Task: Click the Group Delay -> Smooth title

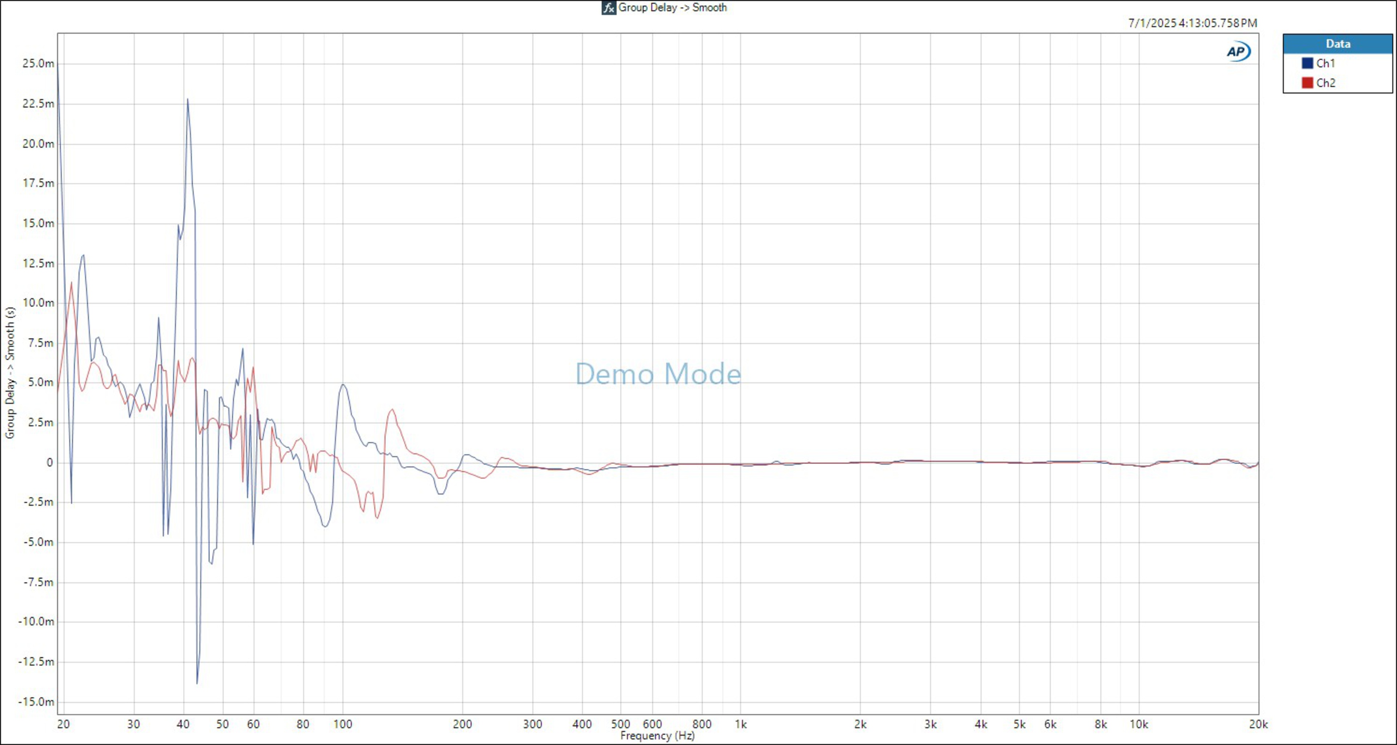Action: coord(672,8)
